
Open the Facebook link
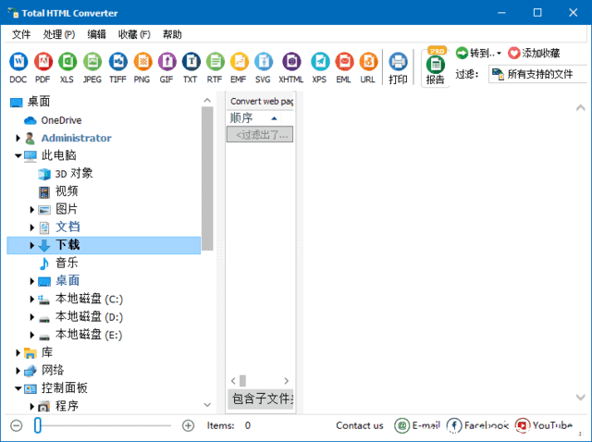click(x=477, y=425)
